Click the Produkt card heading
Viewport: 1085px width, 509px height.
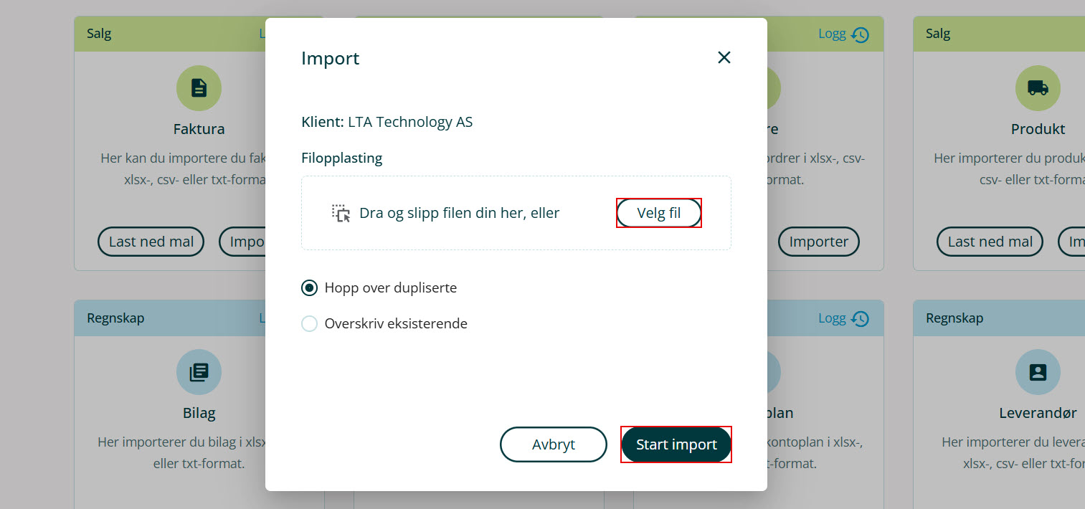[x=1038, y=129]
